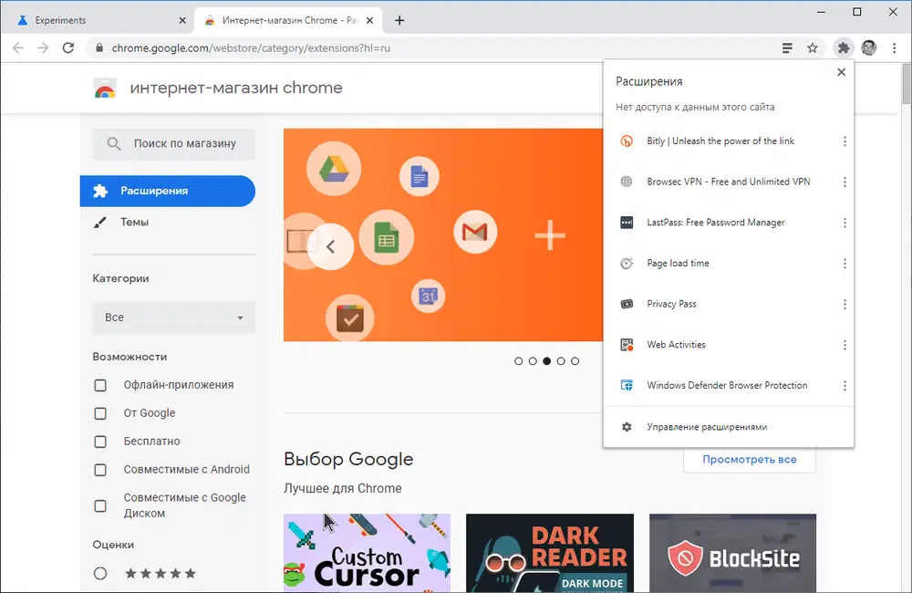
Task: Select the fifth carousel dot
Action: click(575, 360)
